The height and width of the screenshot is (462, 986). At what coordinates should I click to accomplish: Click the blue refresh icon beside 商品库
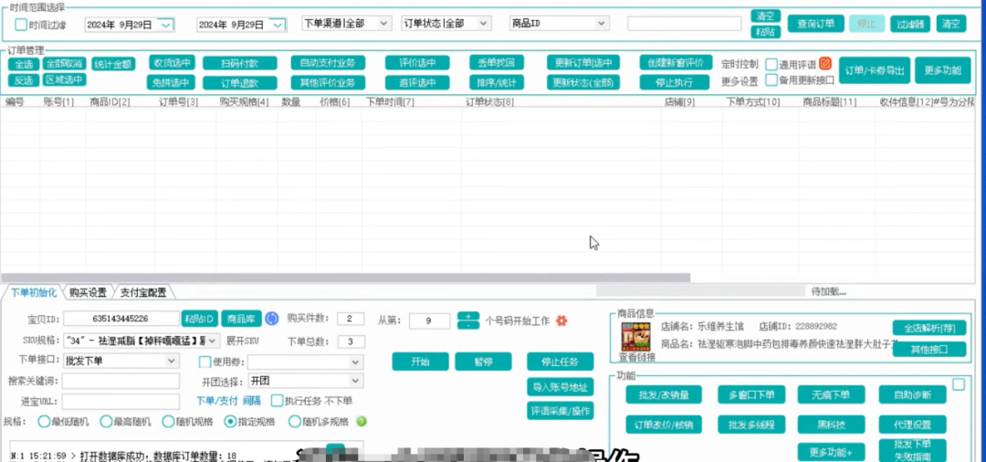(271, 319)
